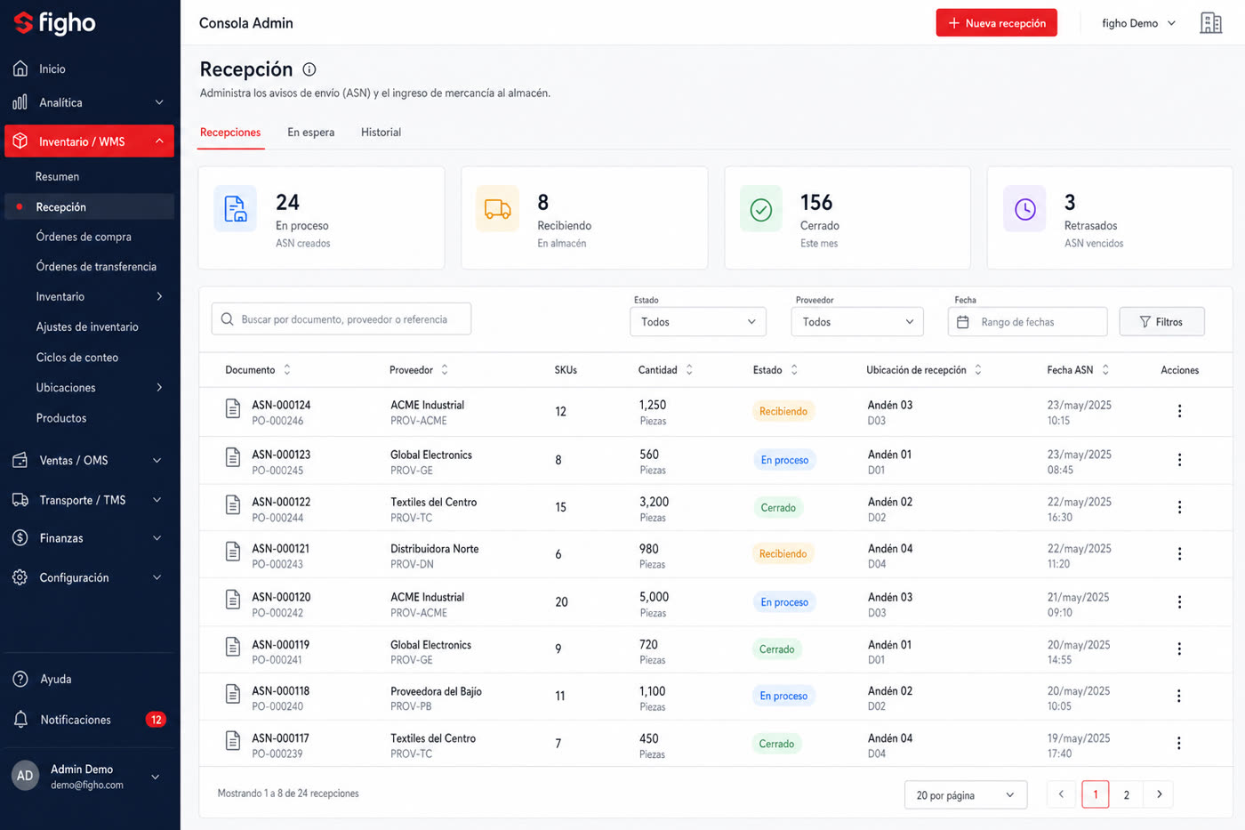This screenshot has height=830, width=1245.
Task: Click the actions kebab for ASN-000119
Action: [1179, 649]
